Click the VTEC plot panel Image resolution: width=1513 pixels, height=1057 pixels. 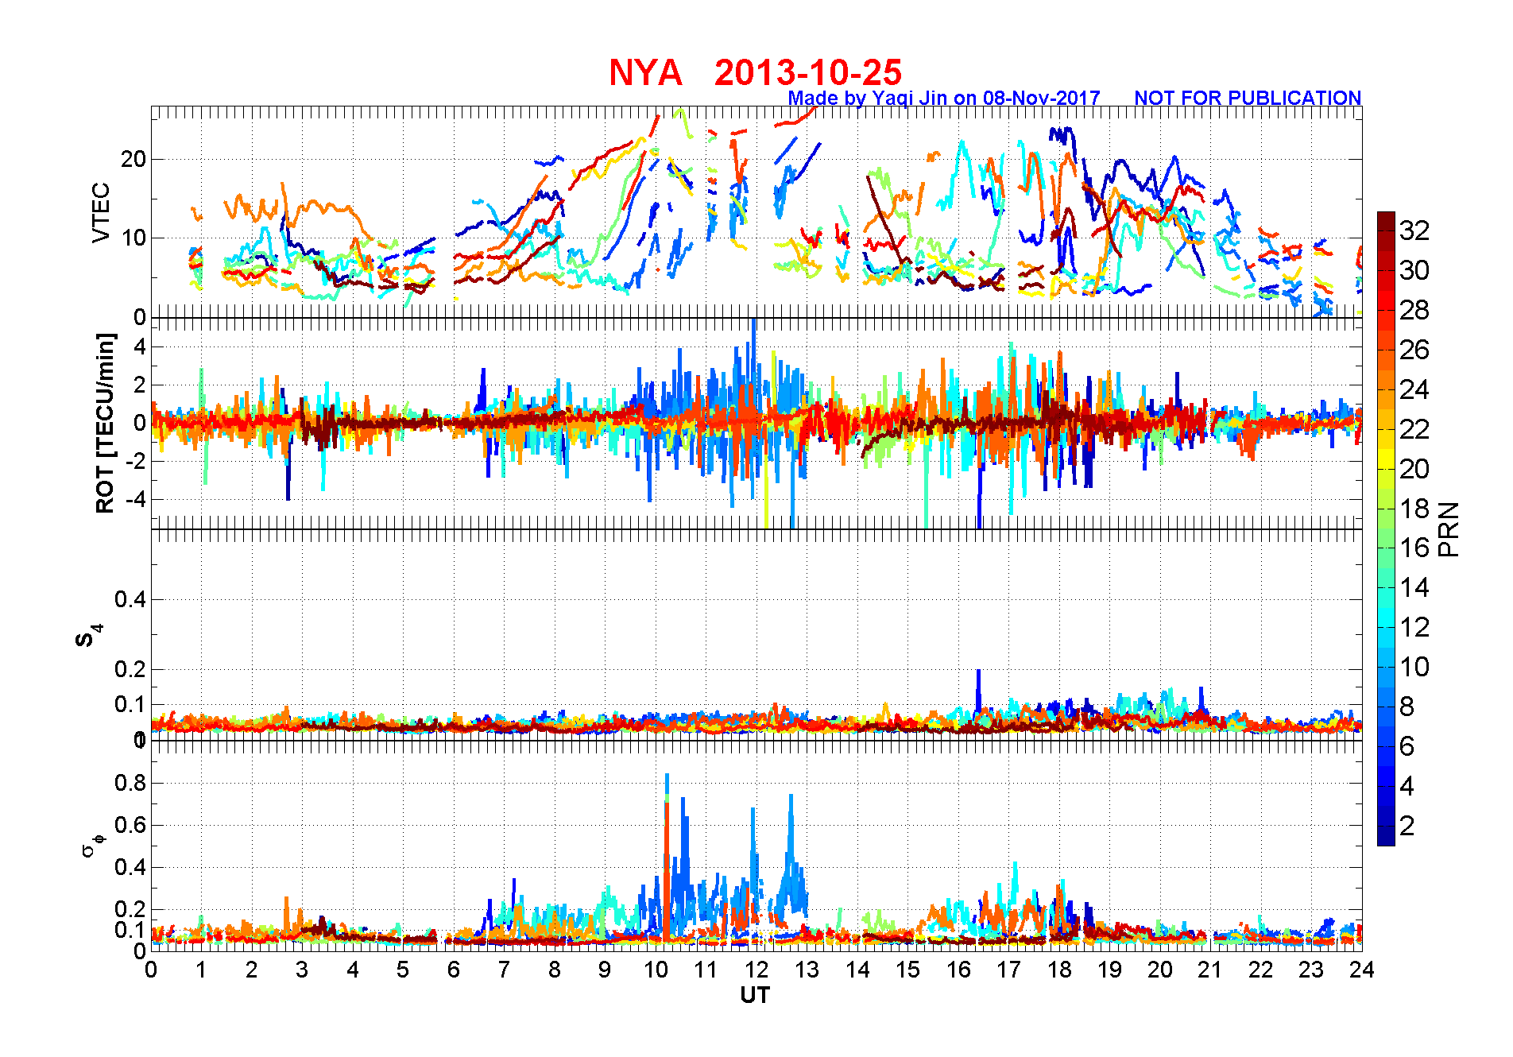756,211
